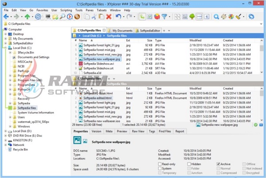Viewport: 266px width, 178px height.
Task: Uncheck the Archive attribute box
Action: point(218,164)
